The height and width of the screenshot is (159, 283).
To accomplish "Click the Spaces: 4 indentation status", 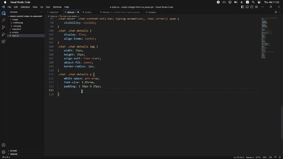I will (250, 157).
